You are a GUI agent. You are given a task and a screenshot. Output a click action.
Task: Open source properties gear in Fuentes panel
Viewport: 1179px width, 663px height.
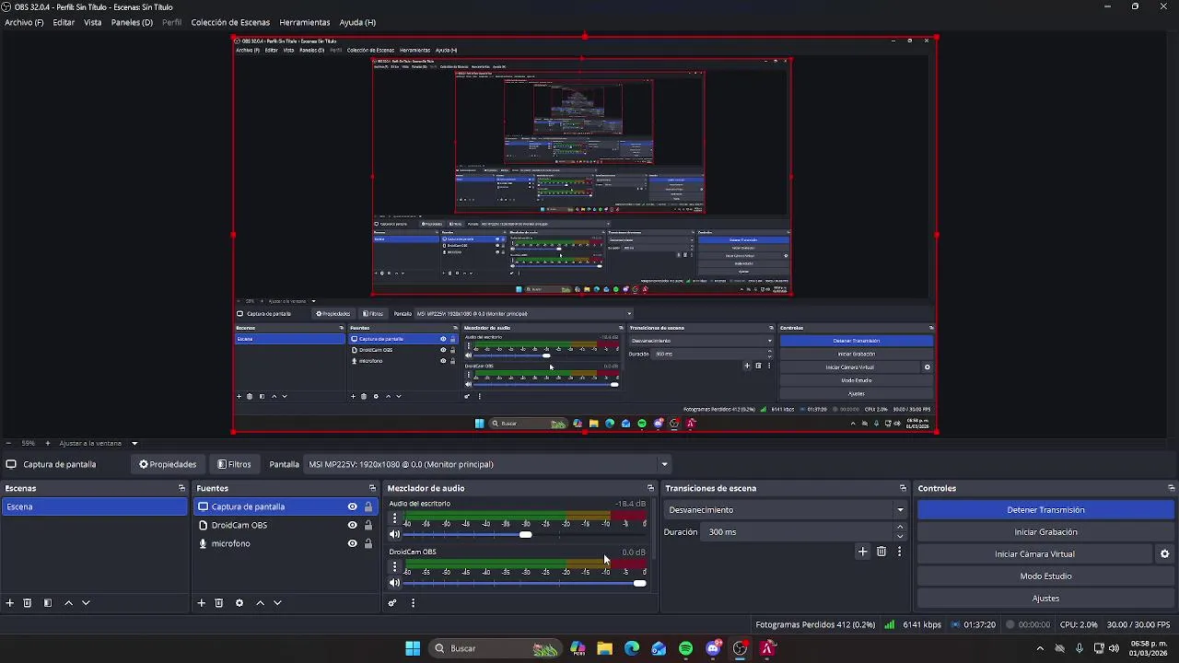(x=239, y=603)
